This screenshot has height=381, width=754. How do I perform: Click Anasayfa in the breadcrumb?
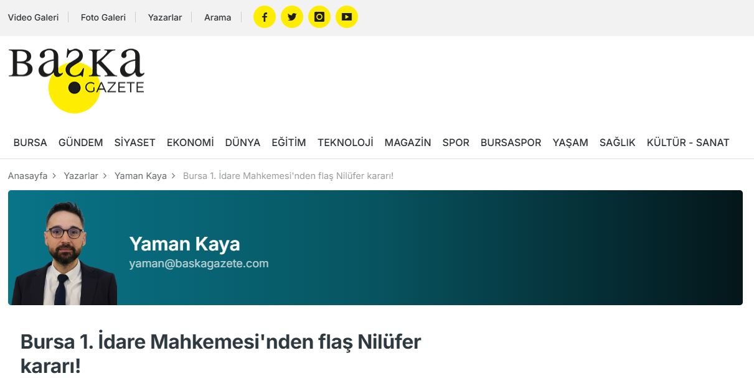27,176
